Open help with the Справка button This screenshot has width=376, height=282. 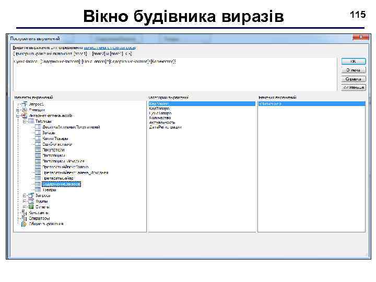tap(354, 79)
